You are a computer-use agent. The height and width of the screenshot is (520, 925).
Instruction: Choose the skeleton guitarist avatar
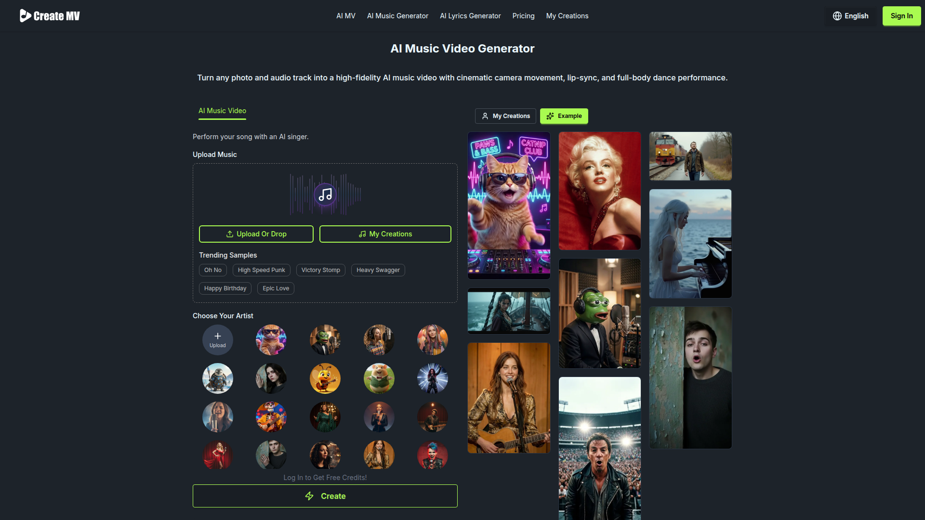coord(271,417)
